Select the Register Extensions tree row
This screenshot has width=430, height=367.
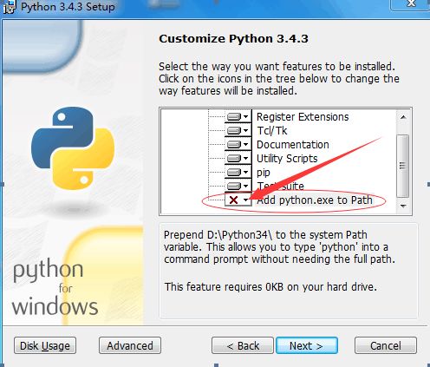tap(303, 117)
